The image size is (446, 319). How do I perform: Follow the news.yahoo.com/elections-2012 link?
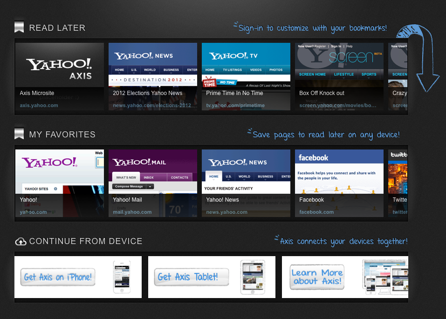pyautogui.click(x=152, y=106)
